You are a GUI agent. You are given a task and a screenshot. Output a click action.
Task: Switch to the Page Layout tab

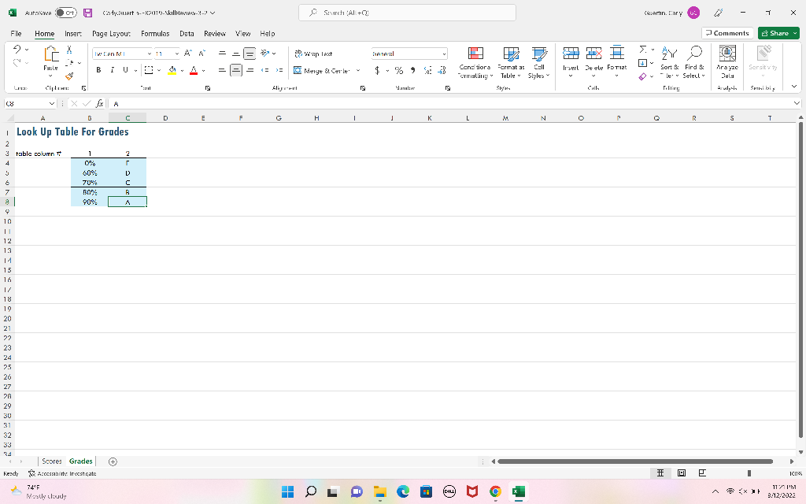(112, 33)
